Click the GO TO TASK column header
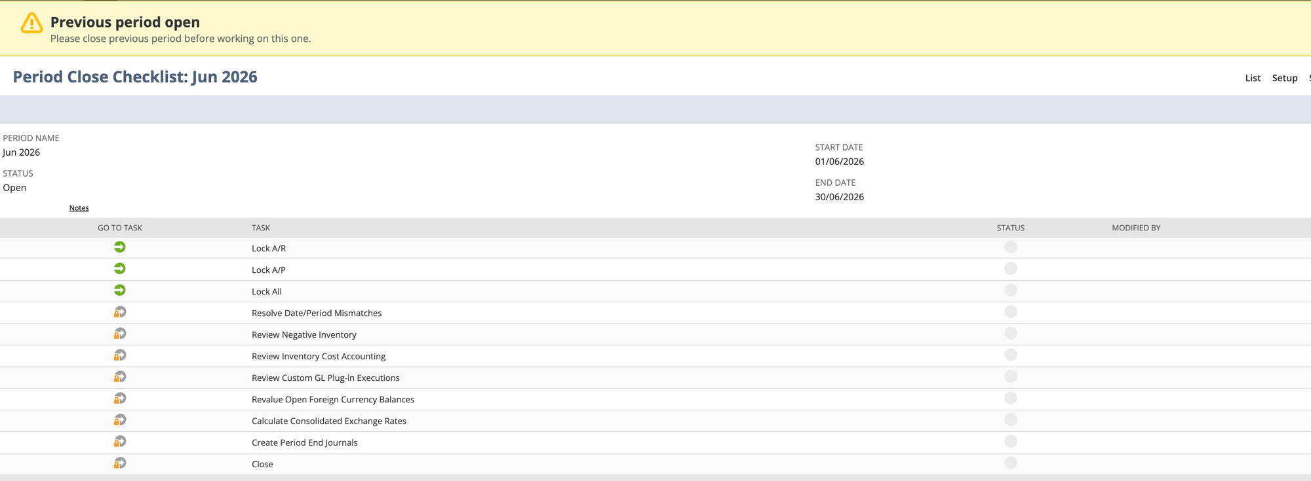The height and width of the screenshot is (481, 1311). pos(120,228)
